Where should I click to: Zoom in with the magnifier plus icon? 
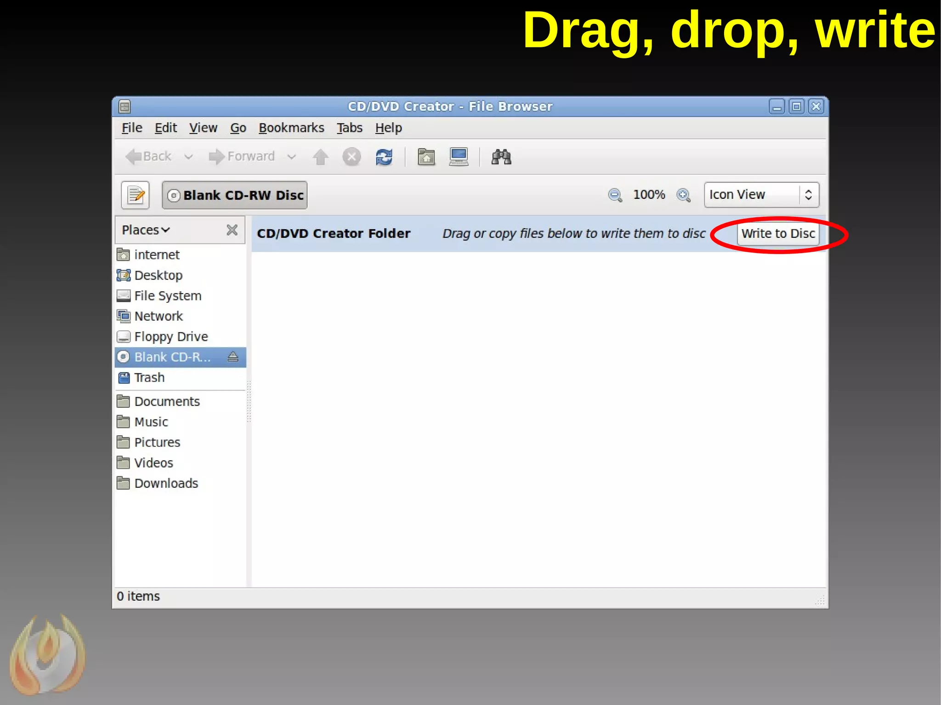[x=683, y=195]
